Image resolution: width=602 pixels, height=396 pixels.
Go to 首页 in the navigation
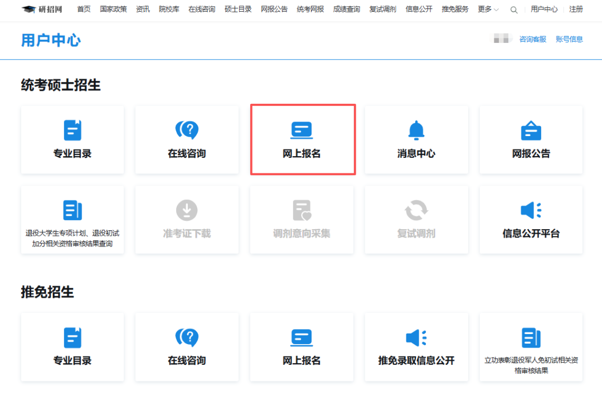click(x=84, y=9)
